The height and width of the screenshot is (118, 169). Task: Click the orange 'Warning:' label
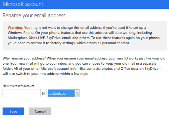click(15, 27)
